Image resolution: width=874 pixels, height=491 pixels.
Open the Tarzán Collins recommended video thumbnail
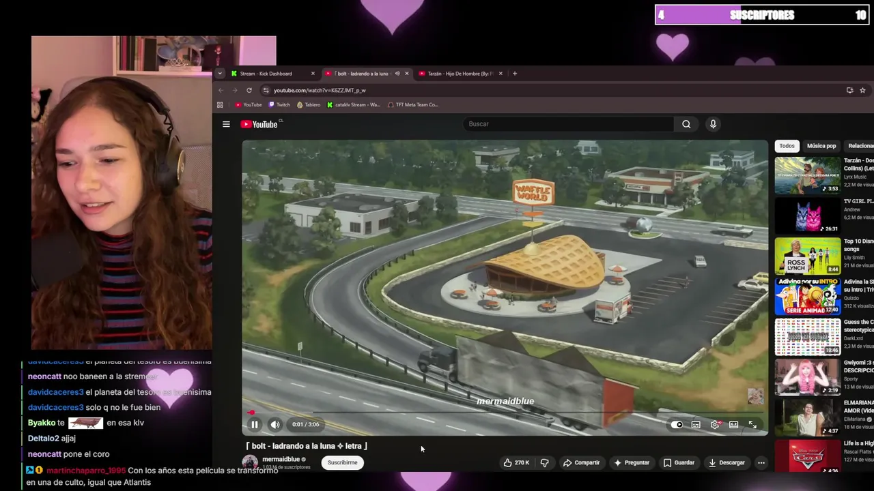[x=808, y=175]
